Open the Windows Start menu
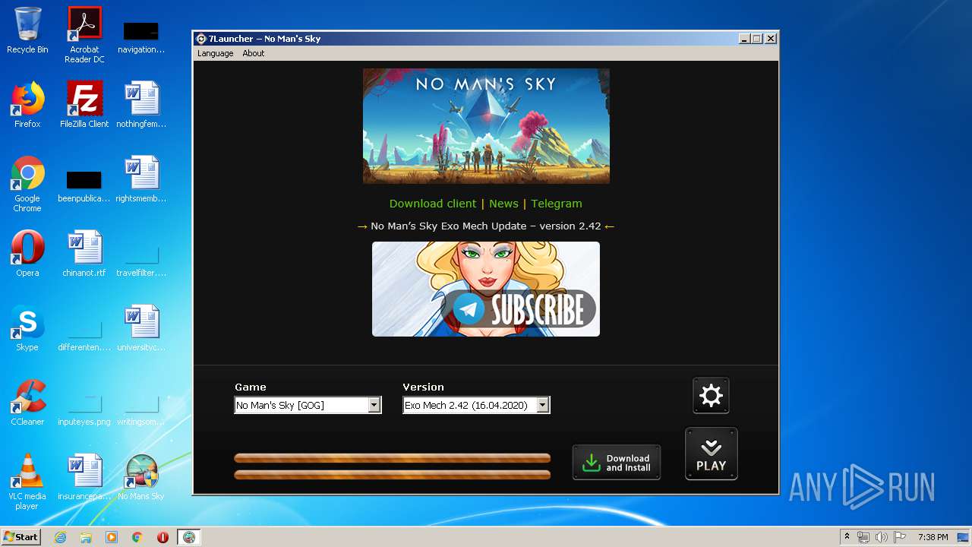The width and height of the screenshot is (972, 547). click(21, 537)
